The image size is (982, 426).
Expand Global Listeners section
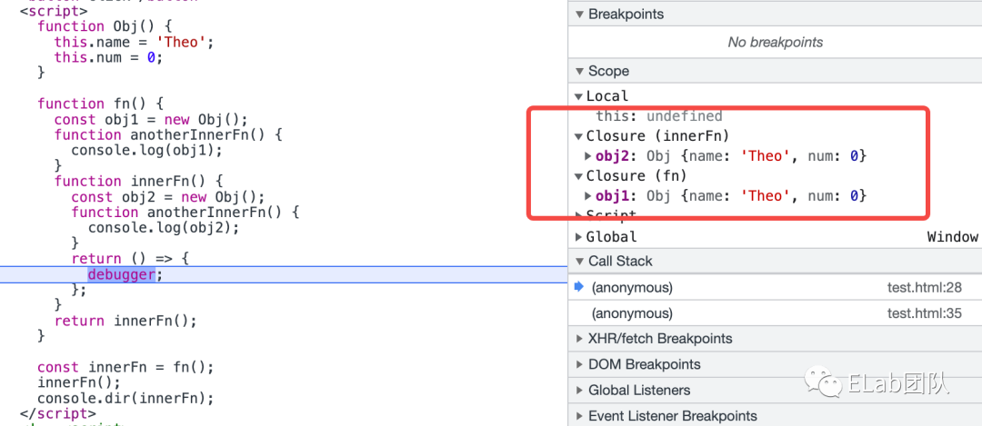coord(578,391)
